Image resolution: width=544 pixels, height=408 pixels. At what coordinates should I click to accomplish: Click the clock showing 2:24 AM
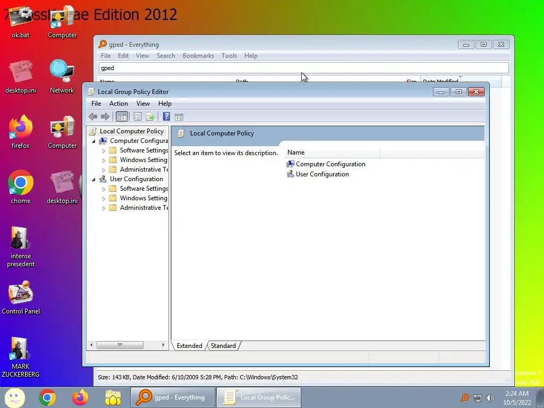tap(517, 397)
